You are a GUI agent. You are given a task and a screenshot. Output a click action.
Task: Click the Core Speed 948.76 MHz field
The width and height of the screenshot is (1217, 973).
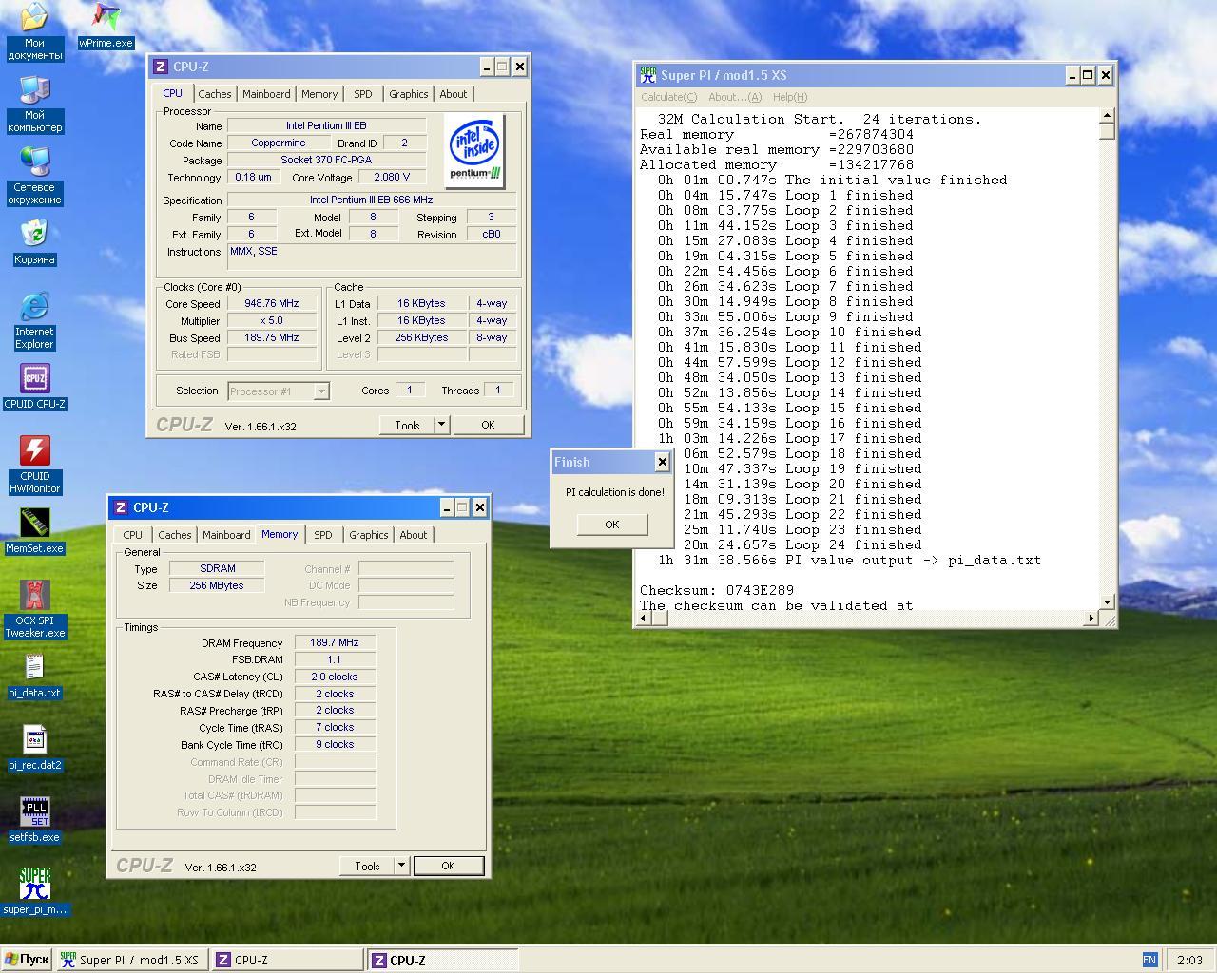click(272, 304)
